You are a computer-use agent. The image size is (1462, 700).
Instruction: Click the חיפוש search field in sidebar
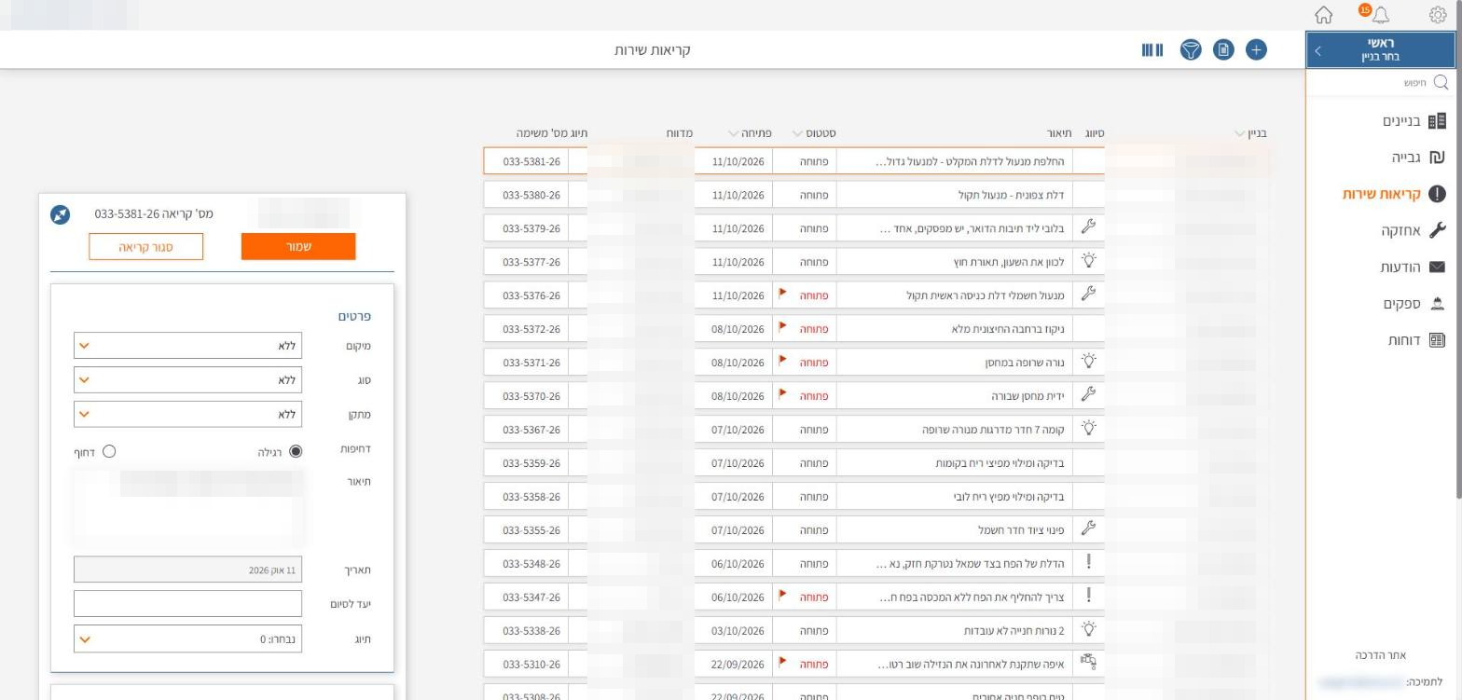(x=1380, y=82)
